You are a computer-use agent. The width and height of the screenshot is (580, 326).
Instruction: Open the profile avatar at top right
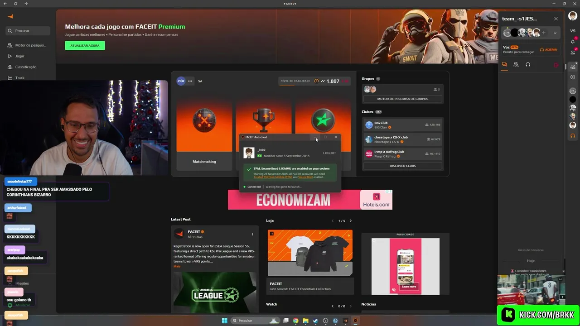pyautogui.click(x=573, y=16)
